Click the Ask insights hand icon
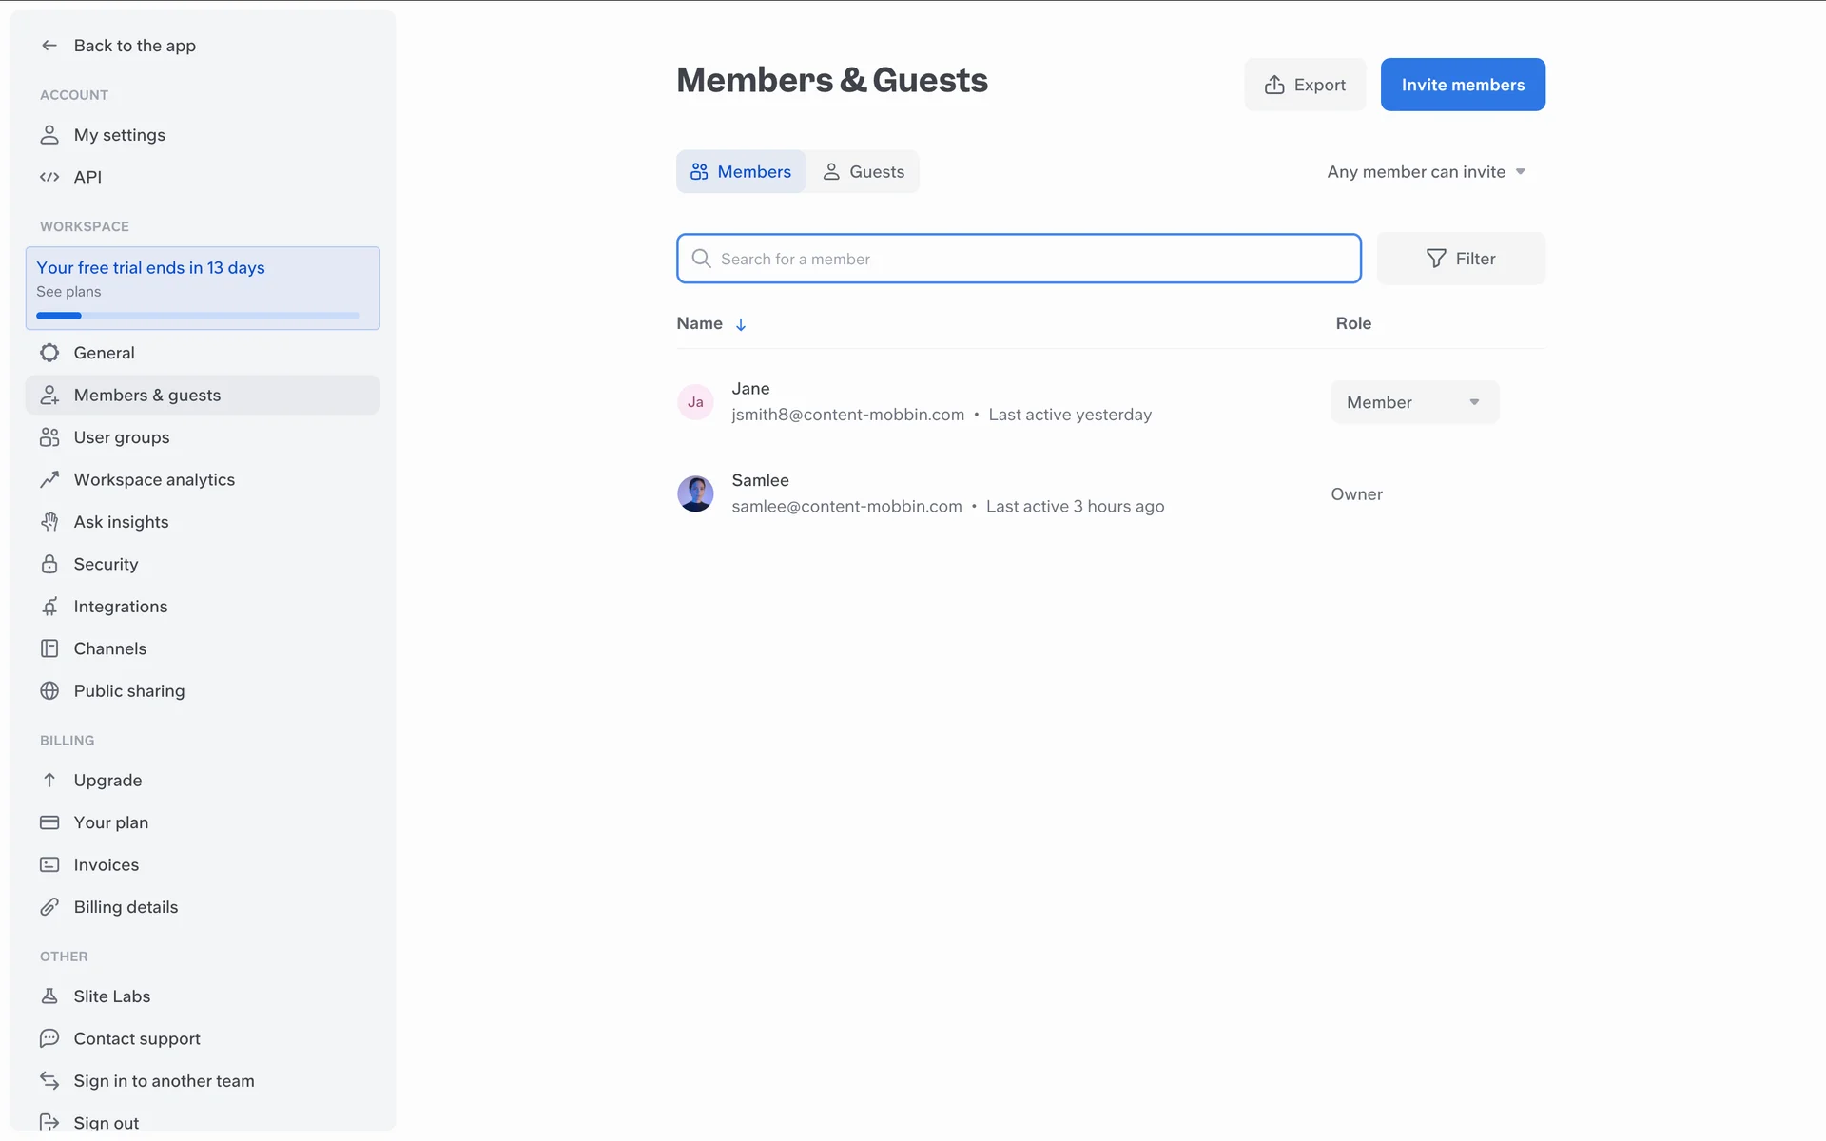The image size is (1826, 1141). [49, 522]
